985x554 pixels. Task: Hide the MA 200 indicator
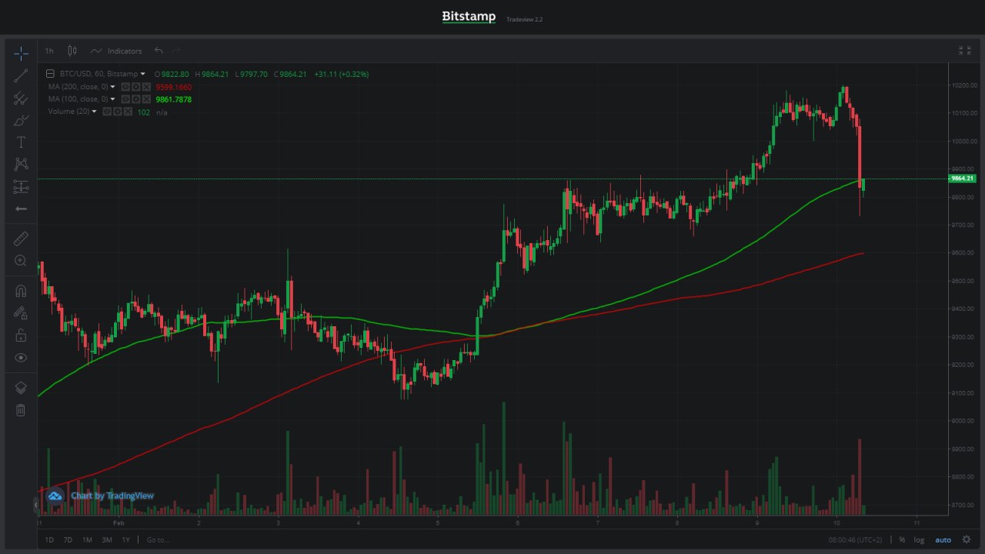pyautogui.click(x=126, y=87)
